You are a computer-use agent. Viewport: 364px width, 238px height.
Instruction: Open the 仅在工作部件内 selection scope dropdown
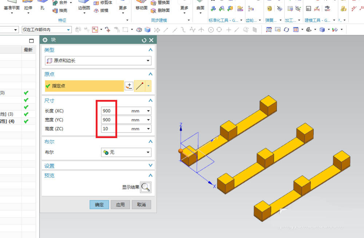click(46, 30)
